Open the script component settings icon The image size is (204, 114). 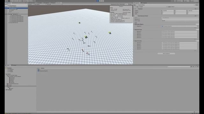[x=197, y=16]
